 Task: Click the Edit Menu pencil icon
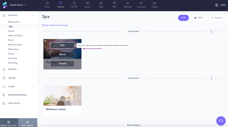(28, 122)
